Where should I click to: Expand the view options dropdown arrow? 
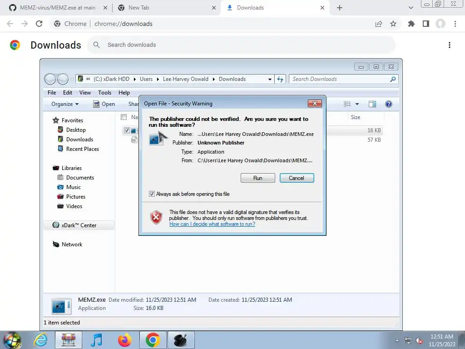(357, 104)
